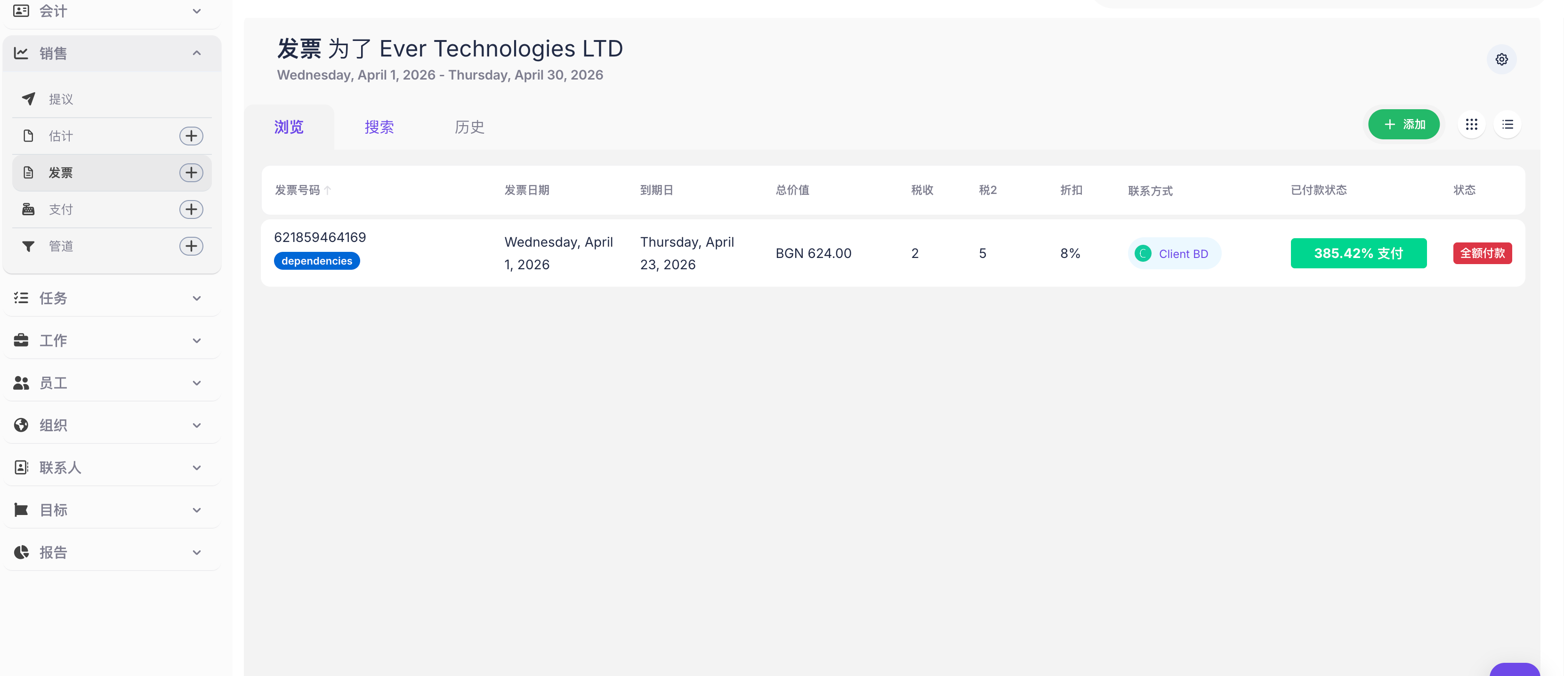Expand the 目标 goals section chevron
The height and width of the screenshot is (676, 1564).
click(x=197, y=510)
